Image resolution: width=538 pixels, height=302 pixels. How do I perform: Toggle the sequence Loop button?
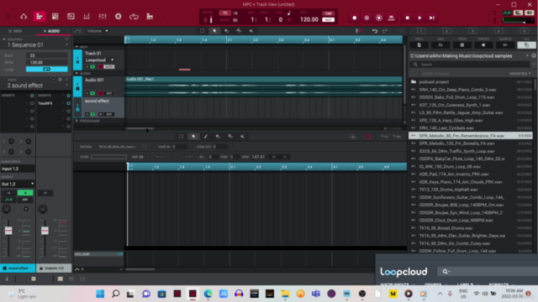[47, 69]
